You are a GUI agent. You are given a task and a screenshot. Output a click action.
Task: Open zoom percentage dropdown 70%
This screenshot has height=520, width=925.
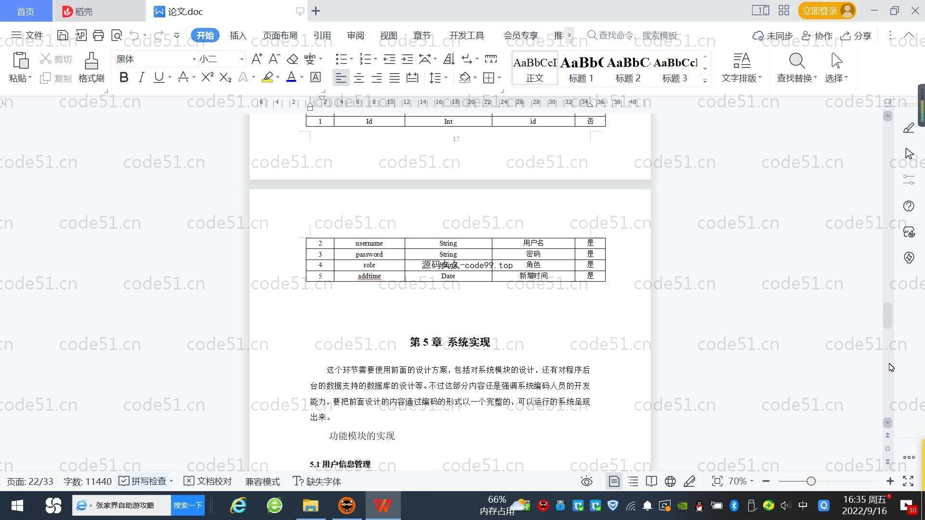(740, 481)
